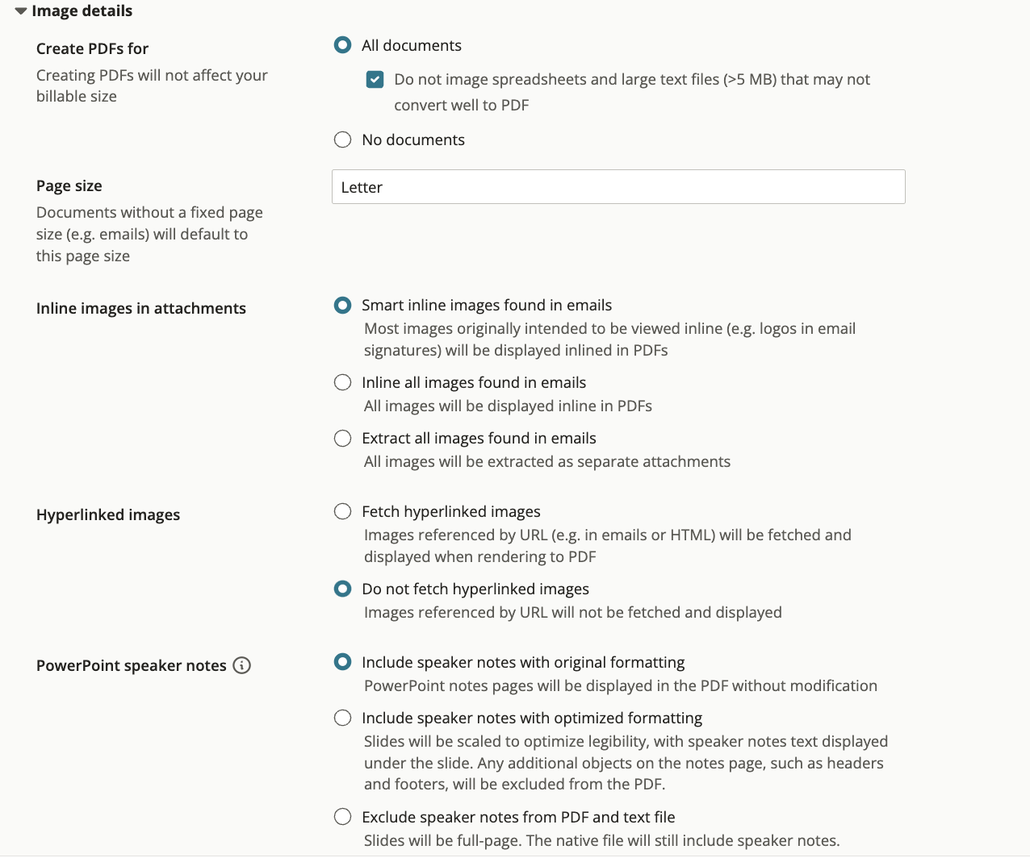Choose Include speaker notes with optimized formatting
This screenshot has width=1030, height=858.
pyautogui.click(x=342, y=718)
